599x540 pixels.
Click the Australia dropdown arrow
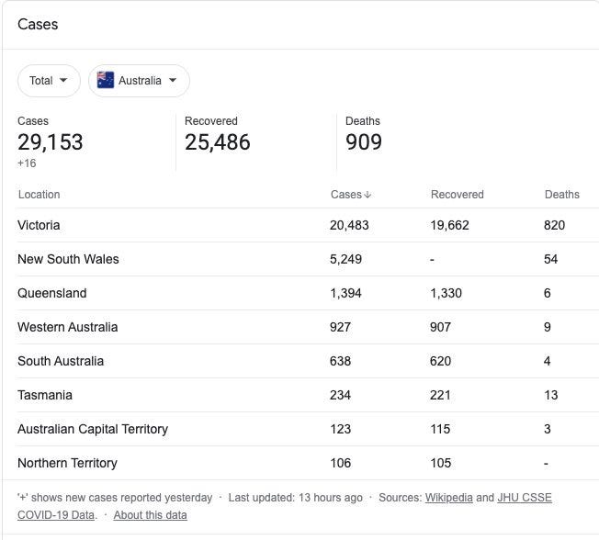173,80
